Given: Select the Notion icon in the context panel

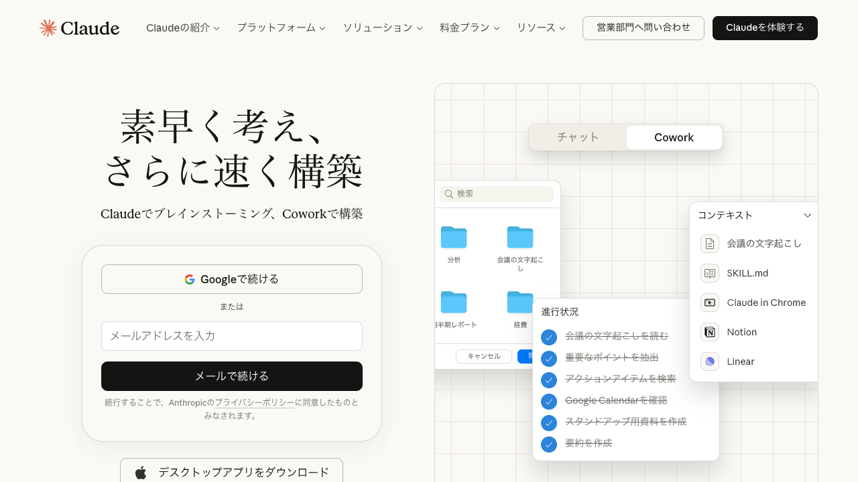Looking at the screenshot, I should pyautogui.click(x=709, y=332).
